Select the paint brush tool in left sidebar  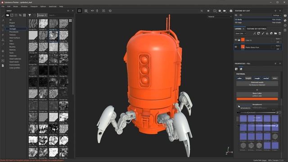pyautogui.click(x=3, y=16)
